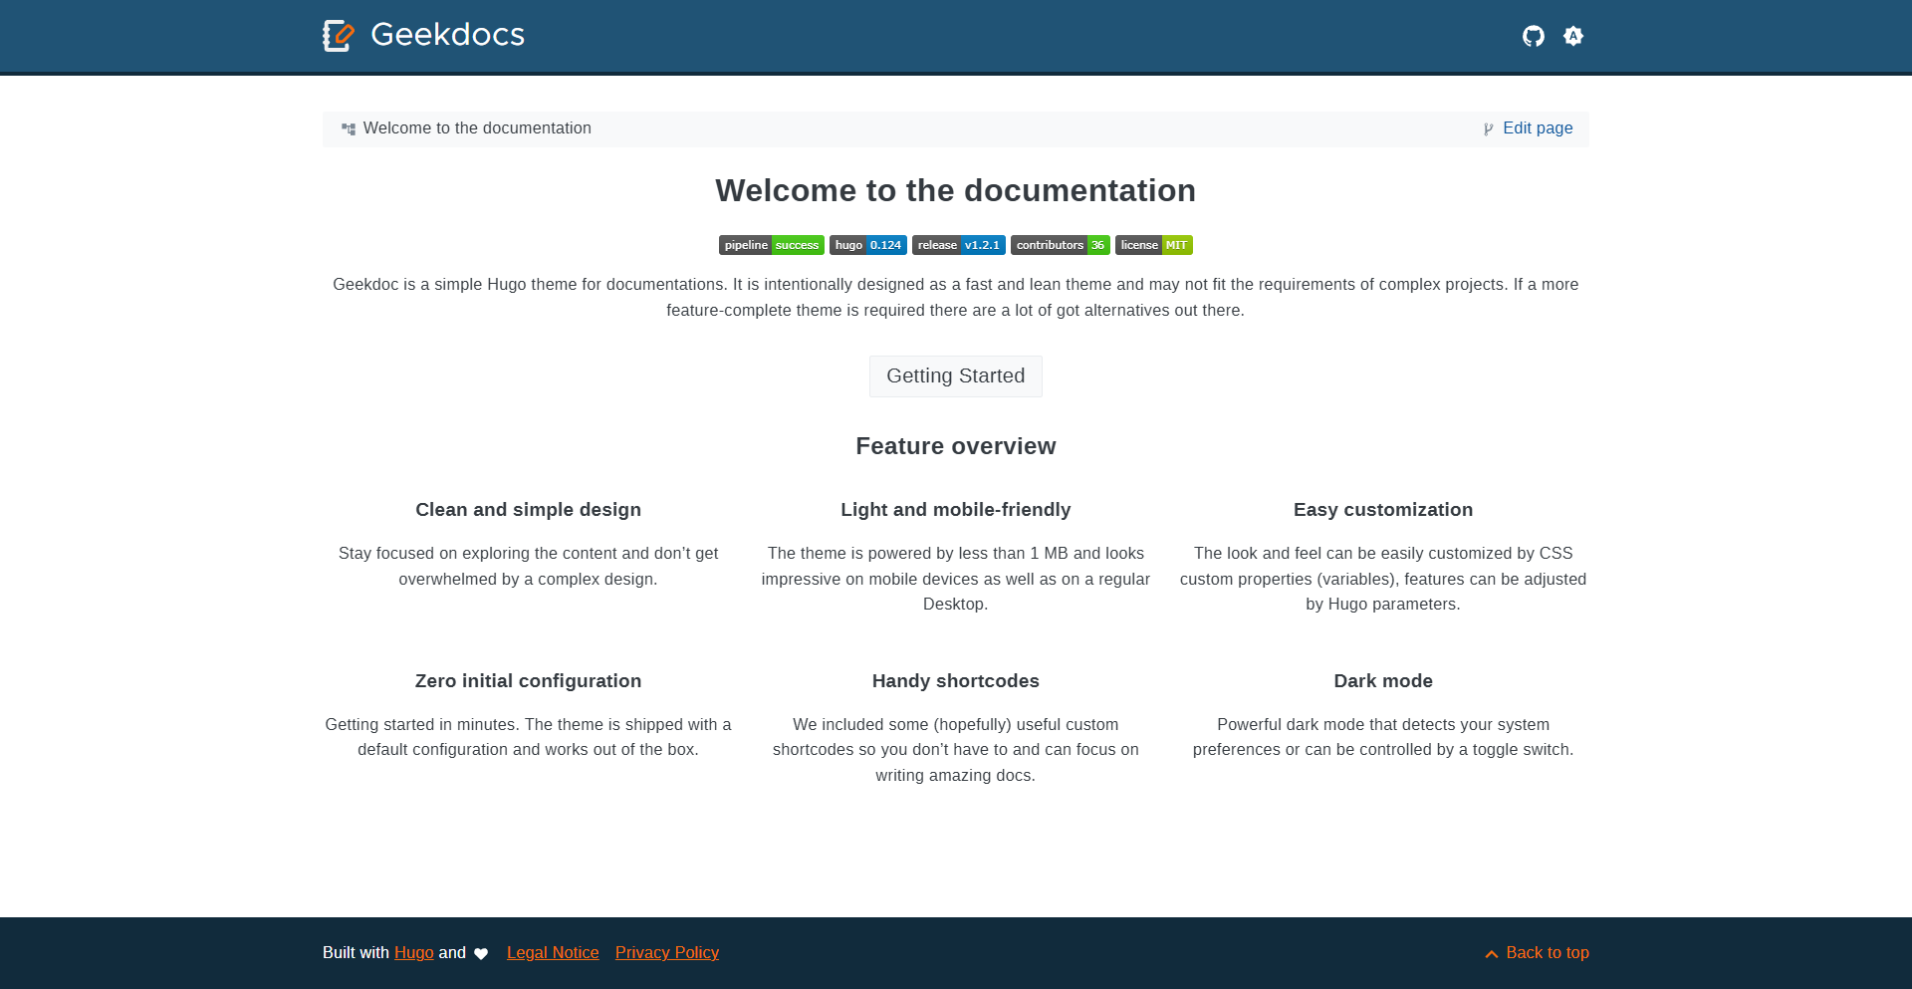The image size is (1912, 989).
Task: Open the contributors 36 badge
Action: (1061, 245)
